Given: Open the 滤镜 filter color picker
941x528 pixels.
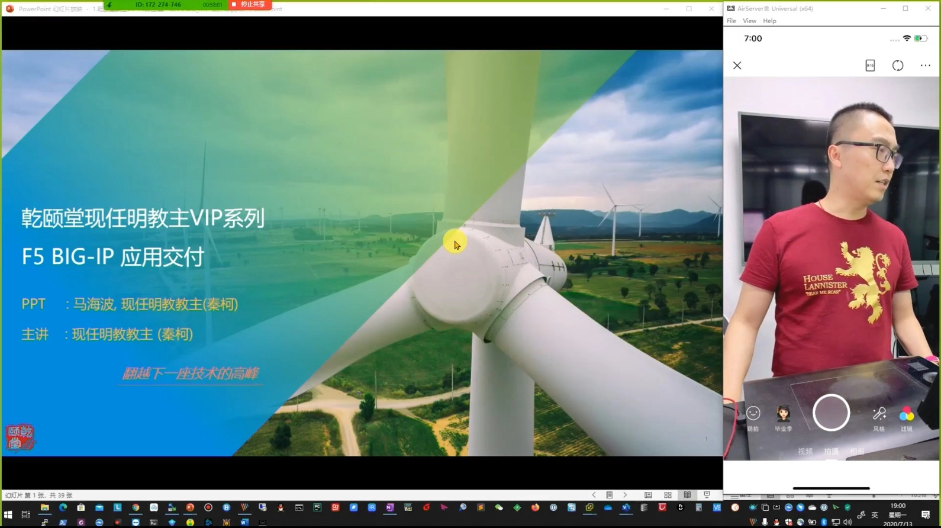Looking at the screenshot, I should pos(906,414).
